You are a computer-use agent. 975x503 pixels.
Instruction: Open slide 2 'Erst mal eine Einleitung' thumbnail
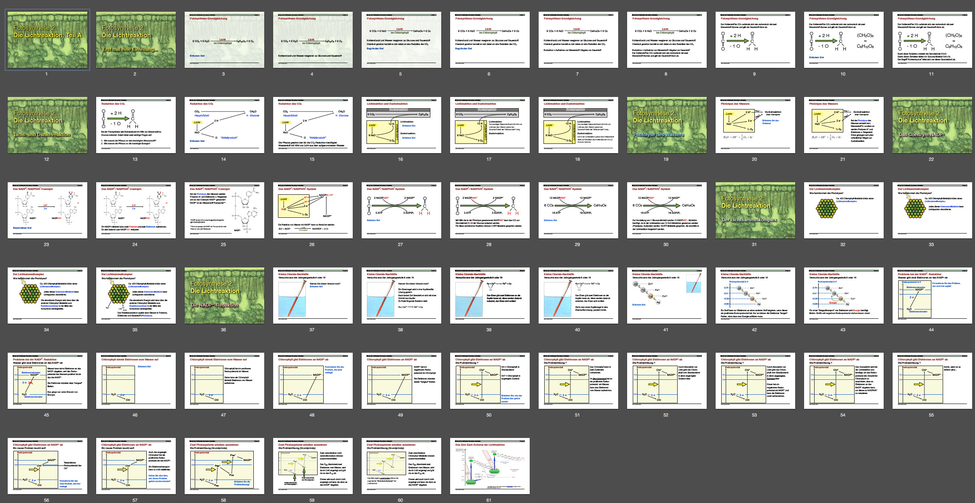coord(136,40)
